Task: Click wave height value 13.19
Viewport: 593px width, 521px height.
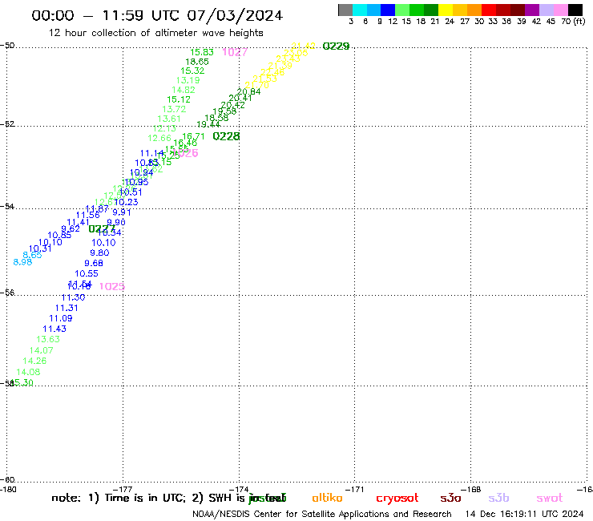Action: tap(188, 80)
